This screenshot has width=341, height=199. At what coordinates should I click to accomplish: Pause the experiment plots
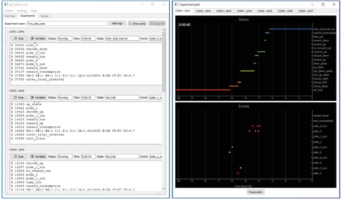(255, 192)
